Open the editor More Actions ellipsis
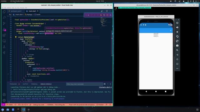The height and width of the screenshot is (112, 200). [110, 11]
